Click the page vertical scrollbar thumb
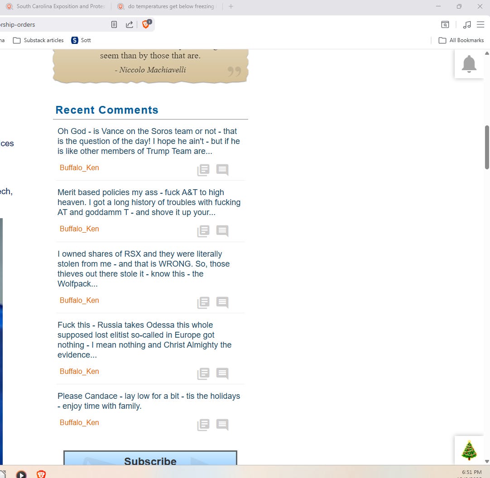Viewport: 490px width, 478px height. coord(487,147)
